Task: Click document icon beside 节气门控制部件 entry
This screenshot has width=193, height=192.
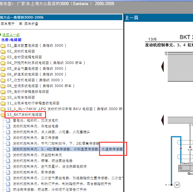Action: tap(8, 144)
